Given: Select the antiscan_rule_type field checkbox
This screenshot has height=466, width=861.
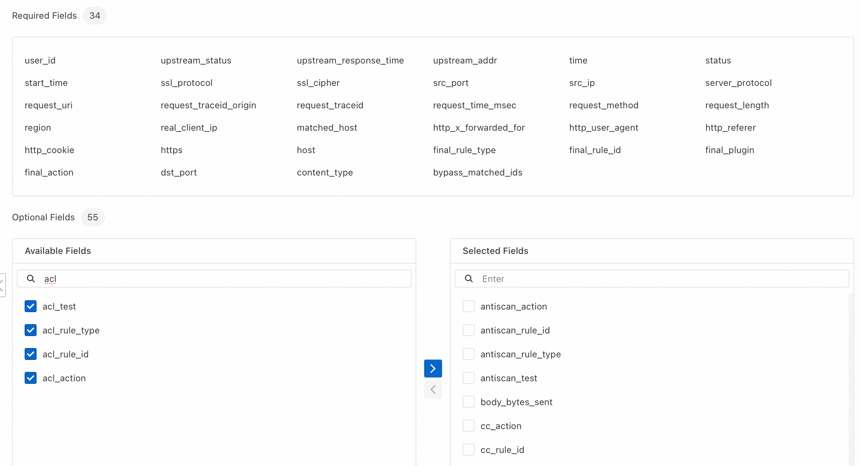Looking at the screenshot, I should [x=468, y=354].
